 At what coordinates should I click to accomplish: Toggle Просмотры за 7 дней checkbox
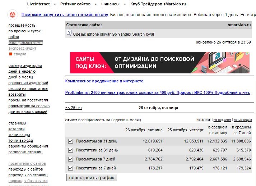click(70, 159)
